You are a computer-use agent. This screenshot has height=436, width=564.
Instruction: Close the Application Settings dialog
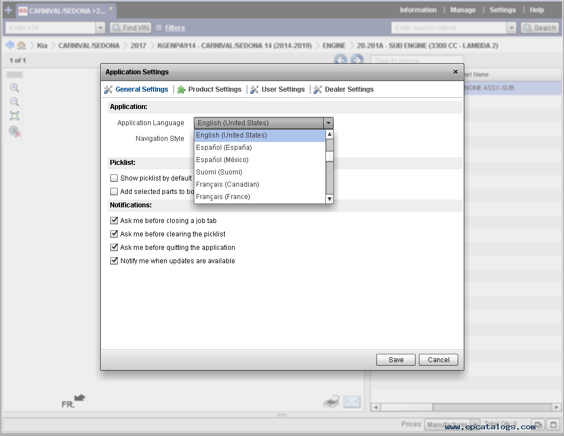click(x=455, y=72)
